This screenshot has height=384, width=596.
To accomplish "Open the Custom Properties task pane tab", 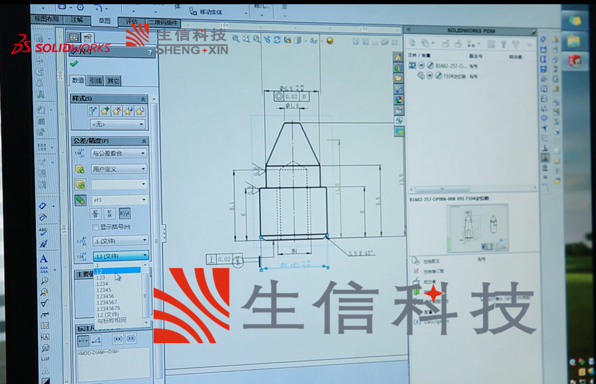I will (399, 110).
